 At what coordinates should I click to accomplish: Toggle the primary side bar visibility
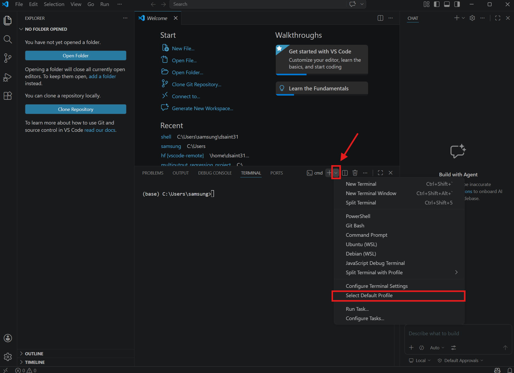[437, 4]
